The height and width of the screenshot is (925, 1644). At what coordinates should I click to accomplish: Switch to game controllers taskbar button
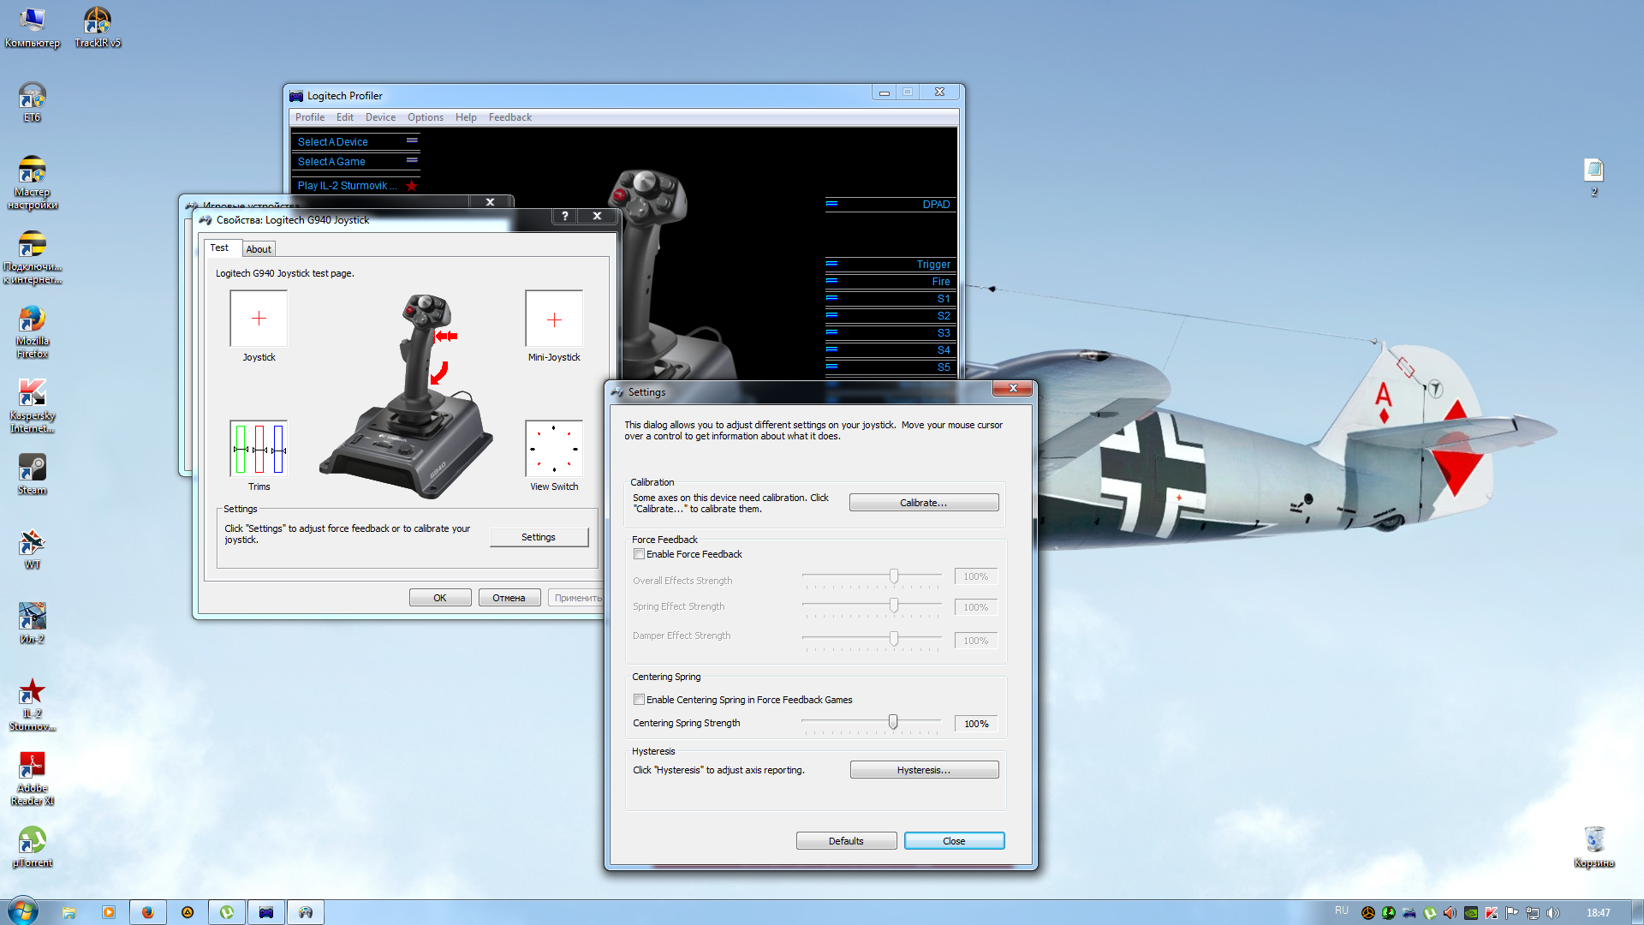[306, 912]
